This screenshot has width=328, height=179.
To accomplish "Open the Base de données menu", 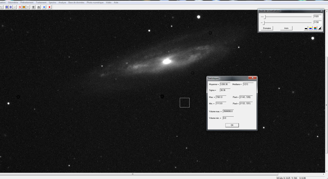I will pos(76,3).
